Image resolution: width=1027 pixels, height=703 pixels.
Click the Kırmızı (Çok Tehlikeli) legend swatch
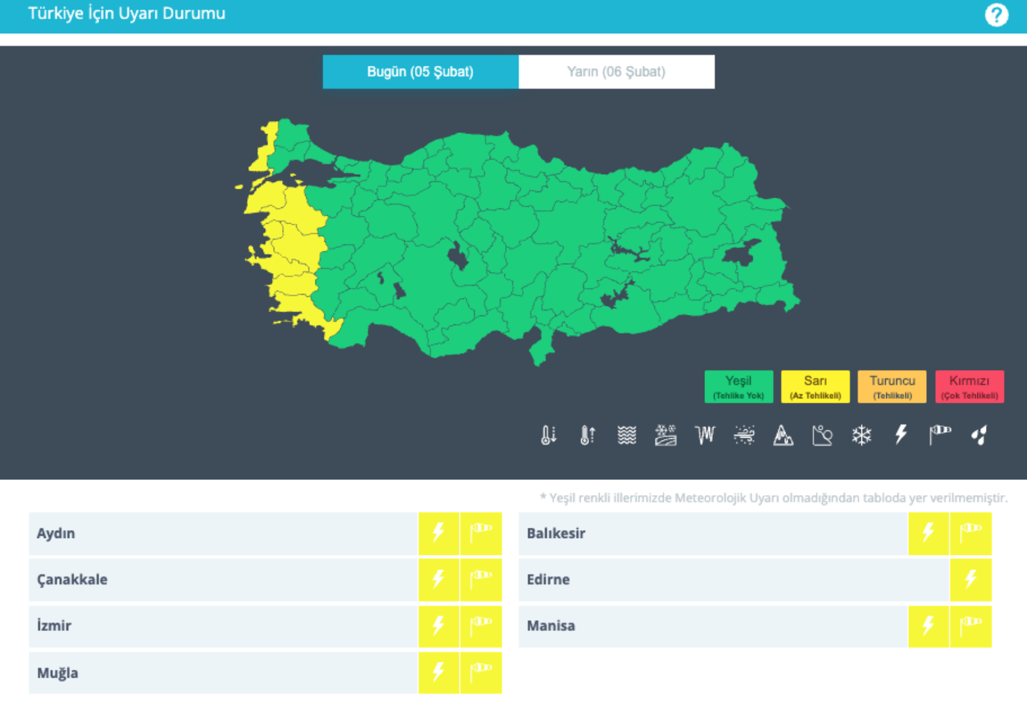[969, 387]
